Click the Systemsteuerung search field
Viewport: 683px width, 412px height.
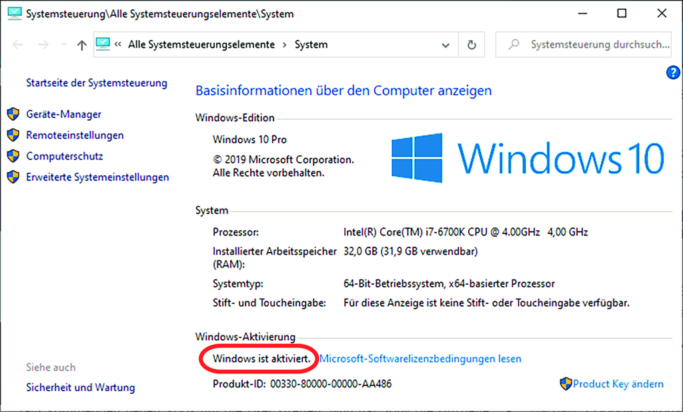click(x=583, y=45)
